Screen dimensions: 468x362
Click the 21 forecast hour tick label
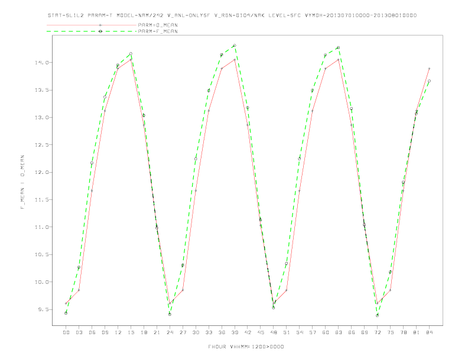(x=157, y=332)
